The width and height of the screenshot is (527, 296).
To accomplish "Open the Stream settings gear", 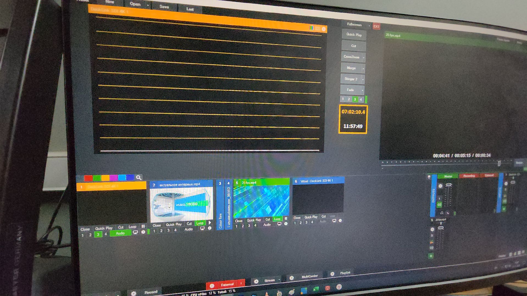I will [256, 281].
